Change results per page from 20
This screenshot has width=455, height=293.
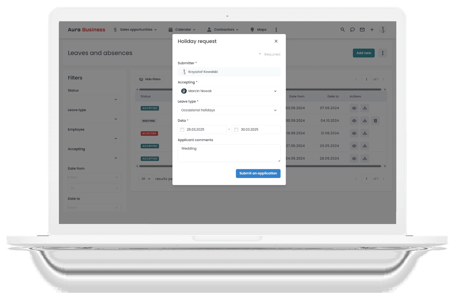coord(146,179)
